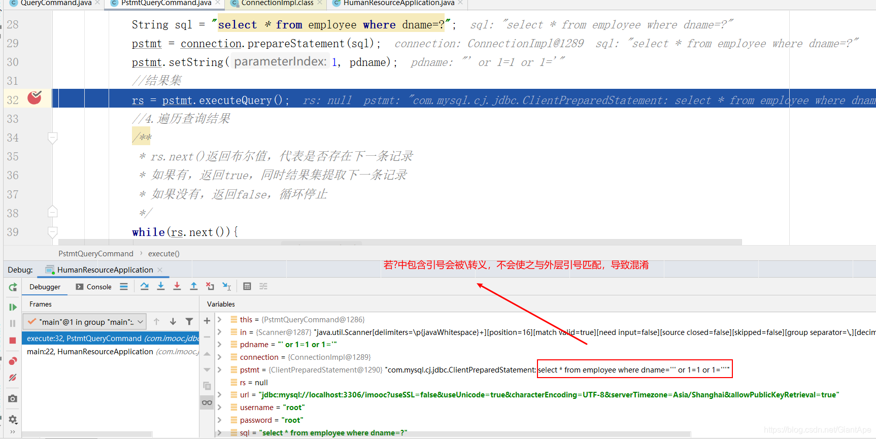Viewport: 876px width, 439px height.
Task: Click the Pause Program icon
Action: click(13, 323)
